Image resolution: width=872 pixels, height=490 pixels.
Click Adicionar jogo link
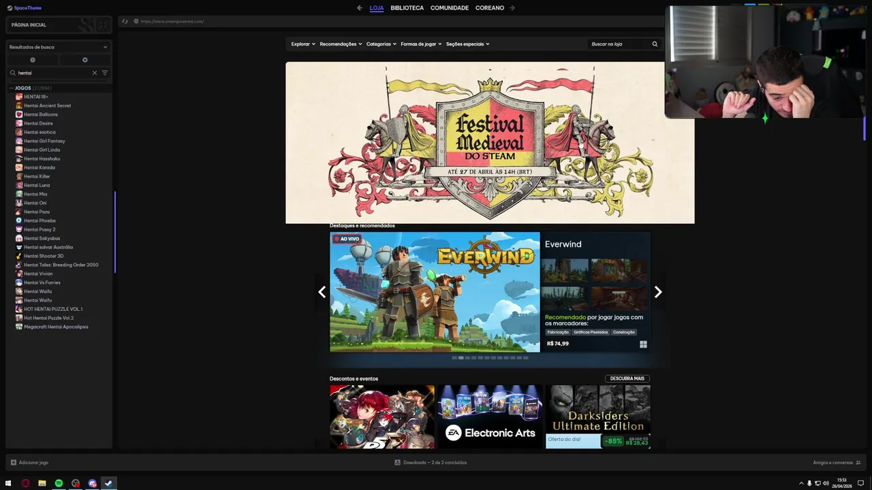tap(33, 463)
